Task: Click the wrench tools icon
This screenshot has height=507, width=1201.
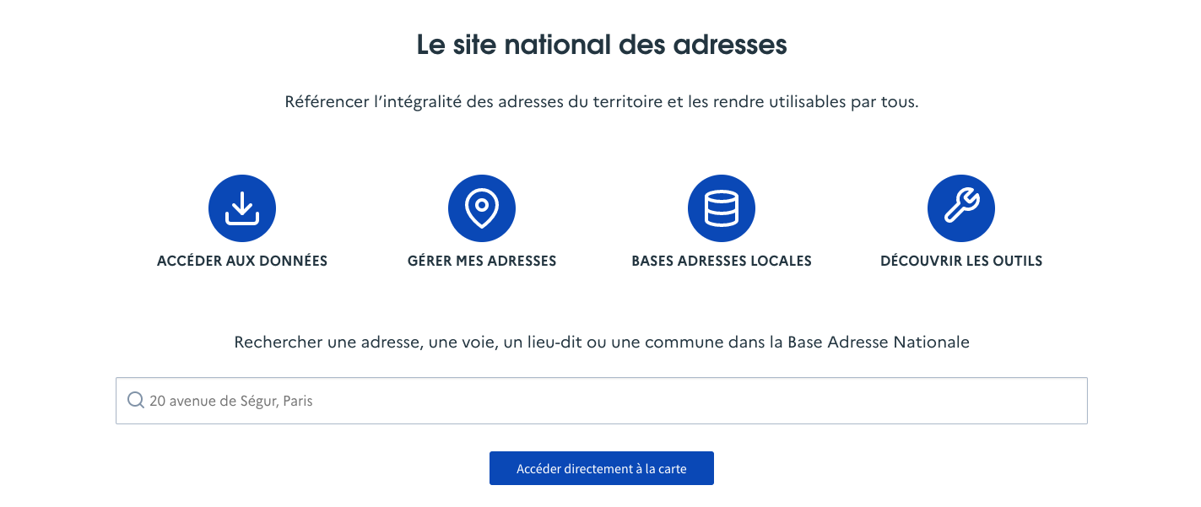Action: (961, 208)
